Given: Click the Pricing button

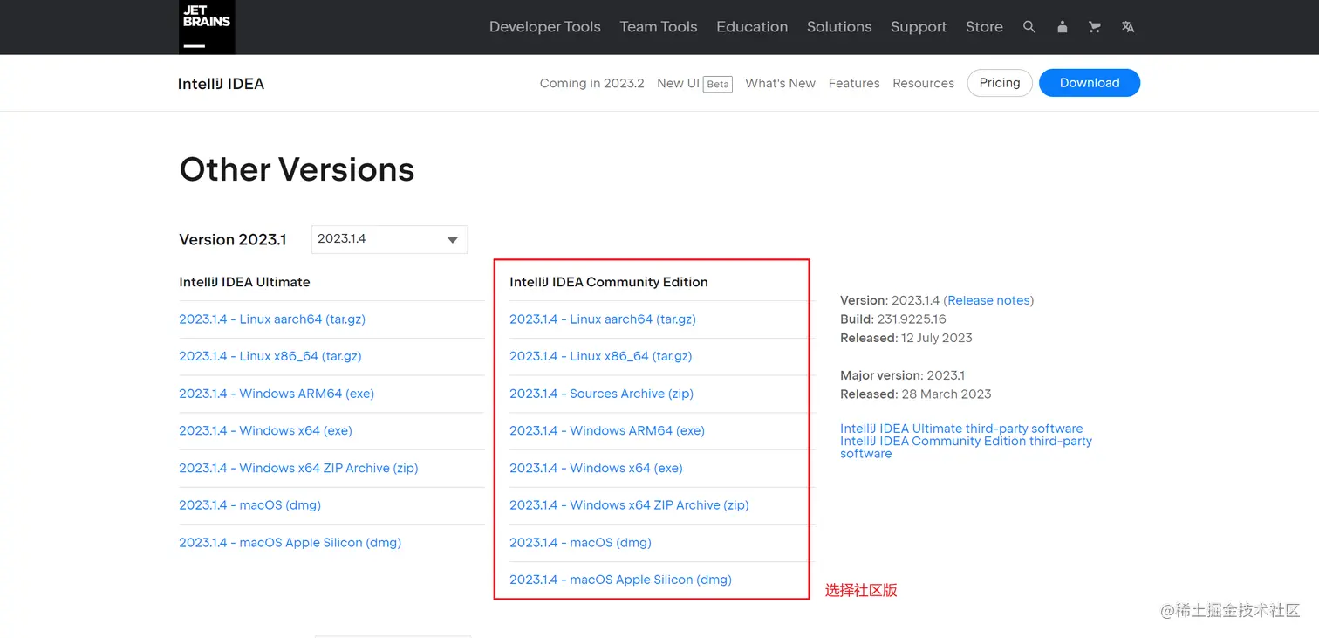Looking at the screenshot, I should tap(1000, 83).
